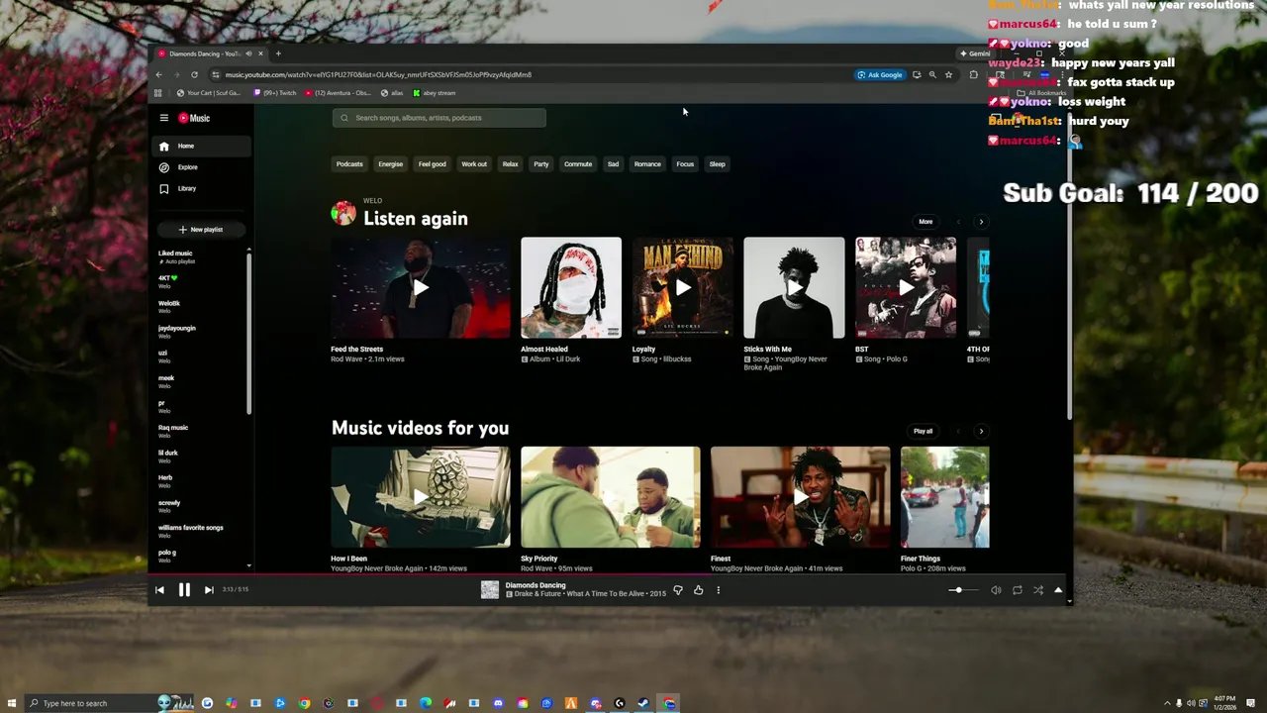
Task: Select the Sleep mood chip
Action: tap(717, 164)
